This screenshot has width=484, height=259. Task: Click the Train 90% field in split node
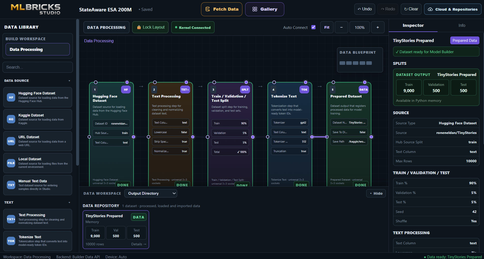[230, 123]
